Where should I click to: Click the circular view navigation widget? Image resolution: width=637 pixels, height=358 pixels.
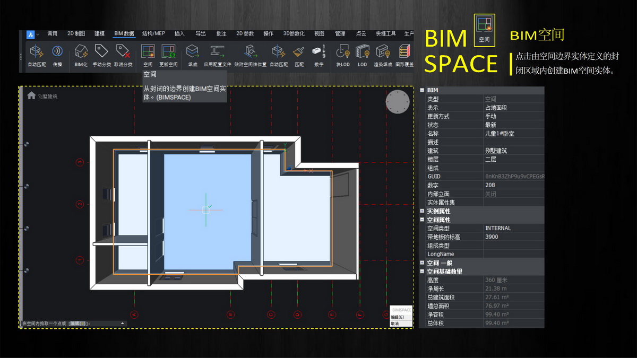398,102
